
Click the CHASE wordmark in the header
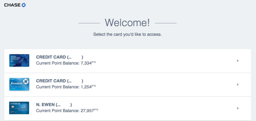(13, 5)
